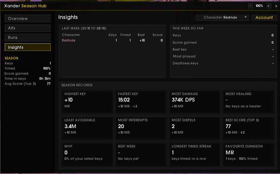This screenshot has width=280, height=174.
Task: Click the 'Best key' row label
Action: (x=180, y=50)
